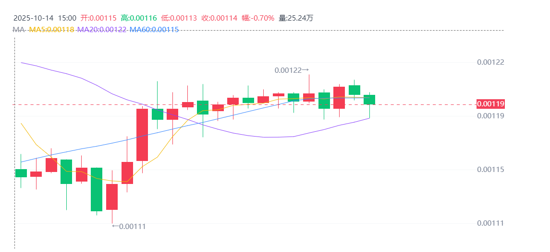
Task: Click the 0.00111 price axis label
Action: 490,223
